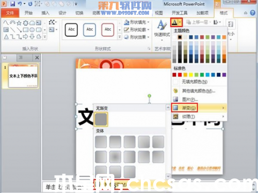Select the Elbow Connector shape

click(12, 37)
